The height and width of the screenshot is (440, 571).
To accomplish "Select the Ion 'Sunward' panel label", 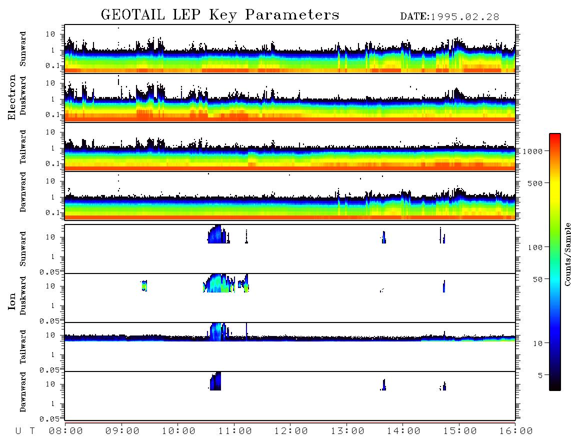I will (23, 249).
